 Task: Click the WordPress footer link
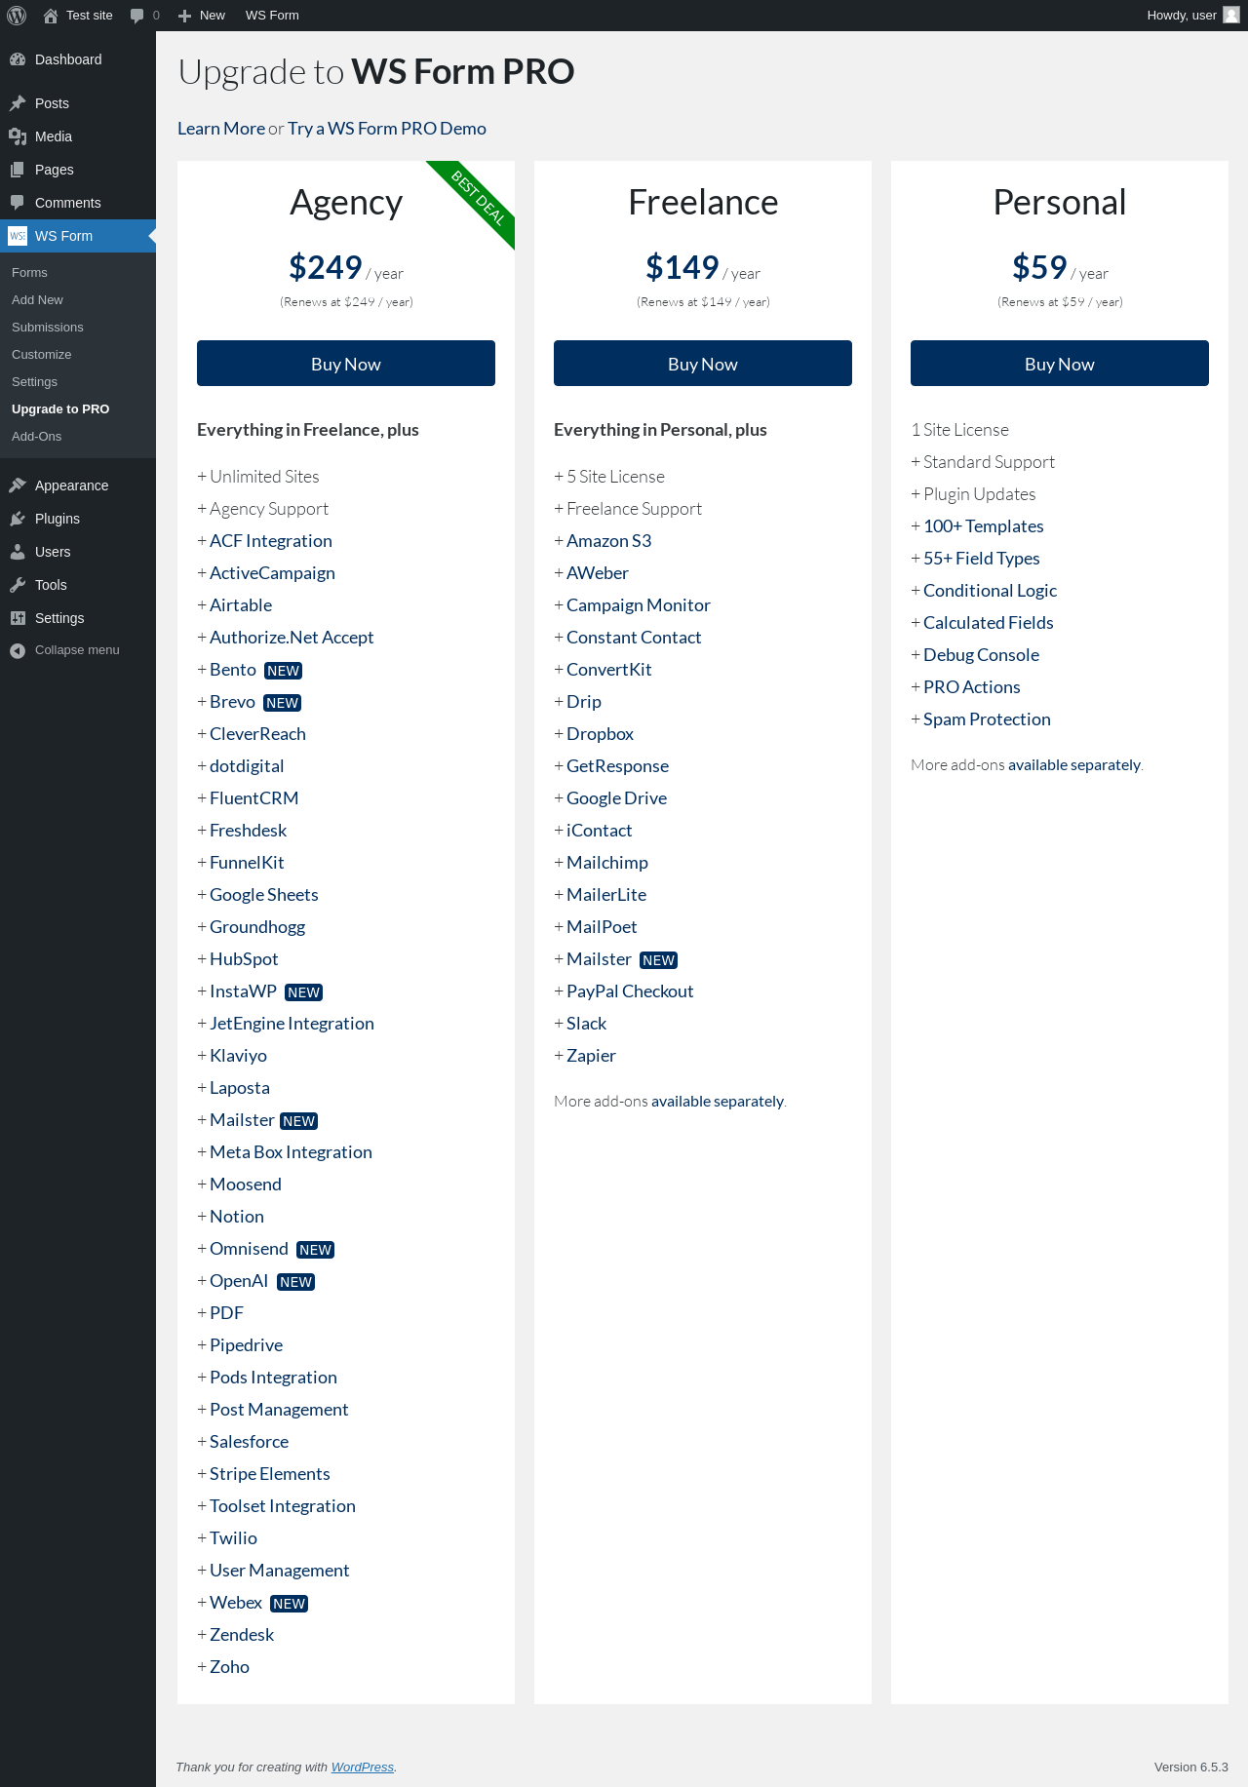click(x=363, y=1768)
